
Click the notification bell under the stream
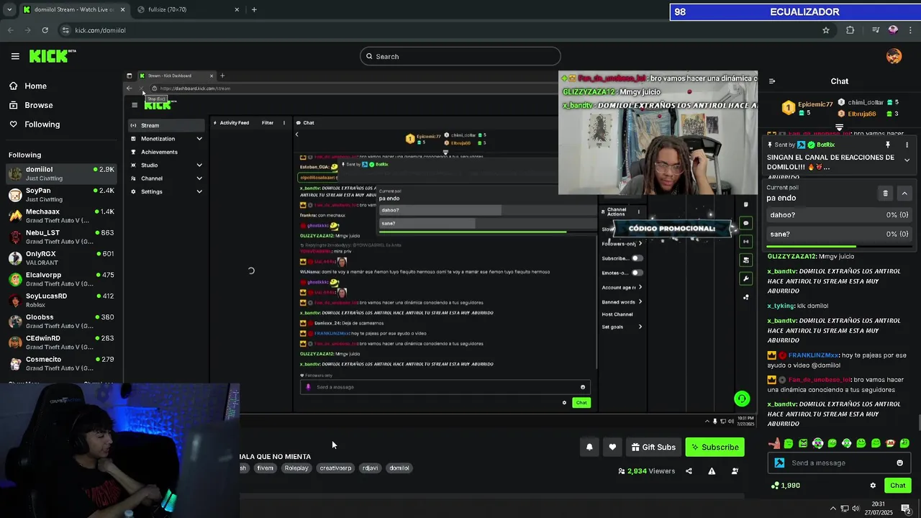(589, 447)
